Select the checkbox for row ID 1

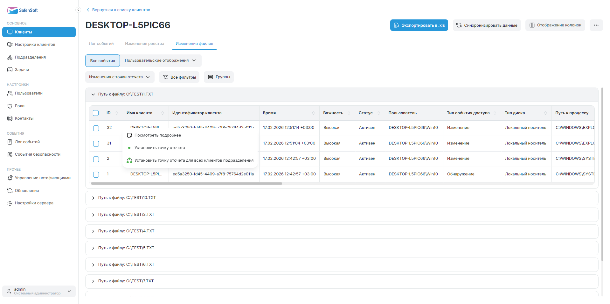[x=96, y=174]
